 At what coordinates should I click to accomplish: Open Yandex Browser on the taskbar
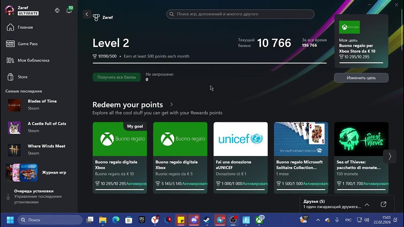pos(155,220)
